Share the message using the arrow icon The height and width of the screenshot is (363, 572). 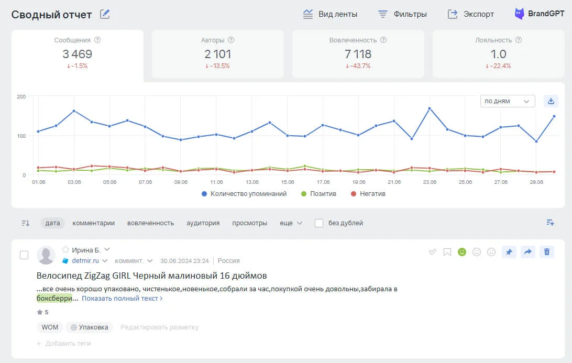point(528,252)
